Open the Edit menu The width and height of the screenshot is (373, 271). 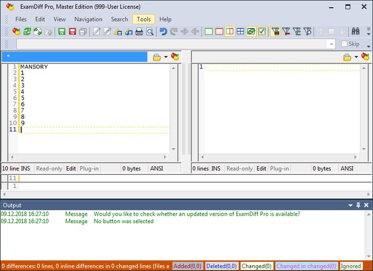(40, 19)
